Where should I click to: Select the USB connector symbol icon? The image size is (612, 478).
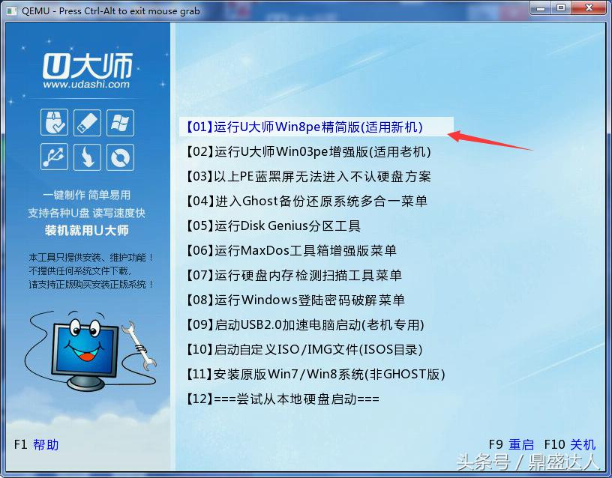[x=53, y=157]
